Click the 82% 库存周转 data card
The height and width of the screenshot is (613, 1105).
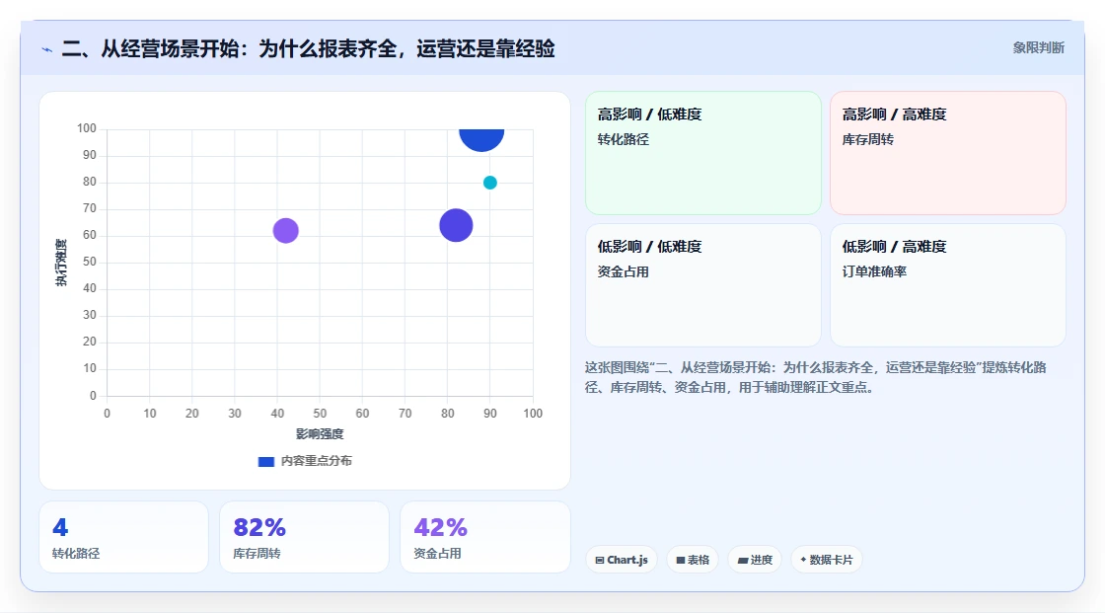[x=305, y=537]
